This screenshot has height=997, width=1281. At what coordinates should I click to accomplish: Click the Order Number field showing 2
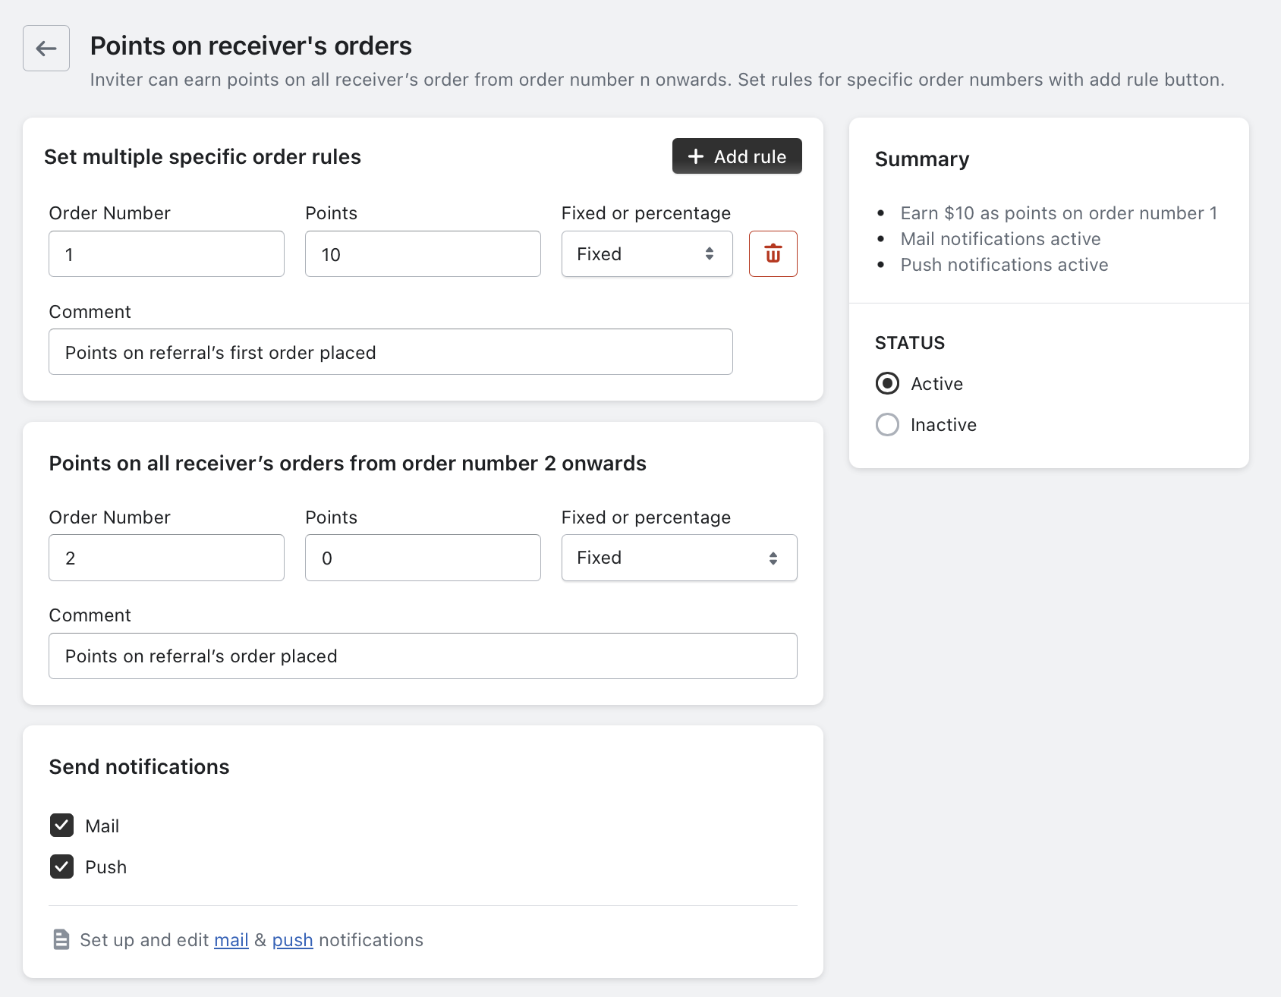click(x=166, y=558)
